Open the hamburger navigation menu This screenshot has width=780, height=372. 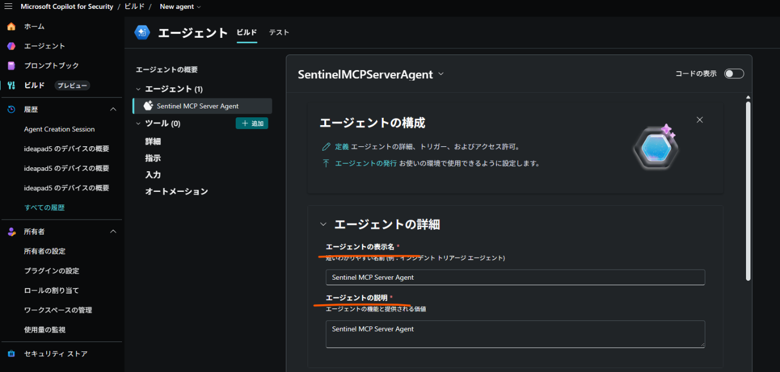(x=8, y=7)
